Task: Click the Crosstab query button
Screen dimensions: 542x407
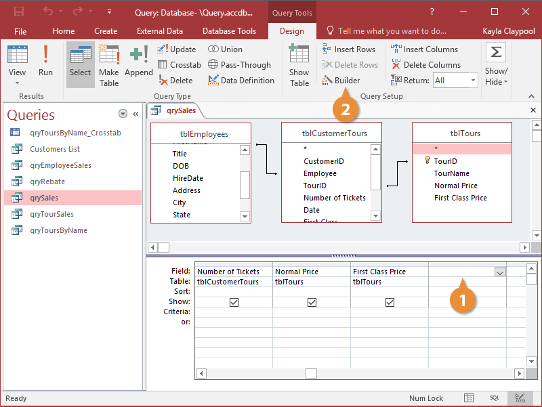Action: 179,64
